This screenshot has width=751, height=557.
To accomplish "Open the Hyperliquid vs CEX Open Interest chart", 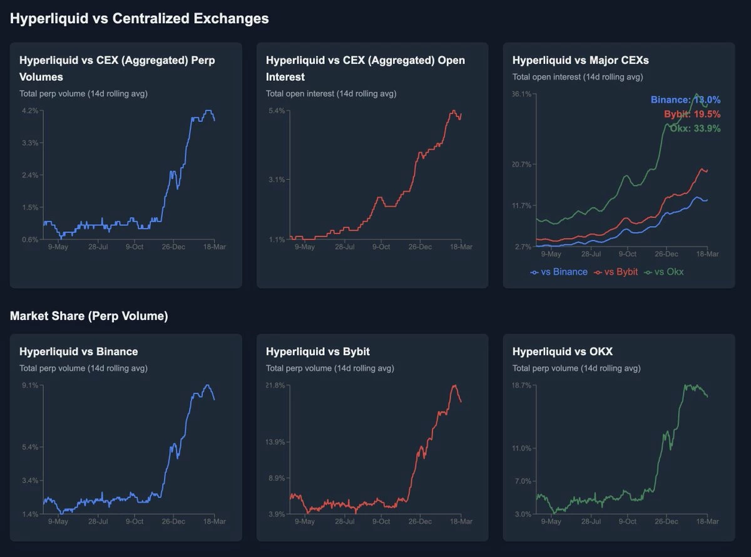I will click(365, 69).
